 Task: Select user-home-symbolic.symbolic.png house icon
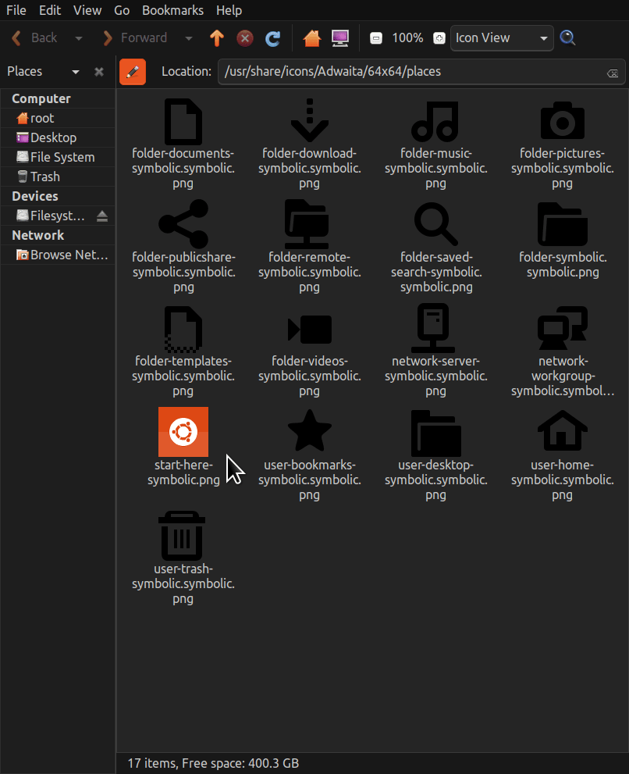click(x=563, y=431)
